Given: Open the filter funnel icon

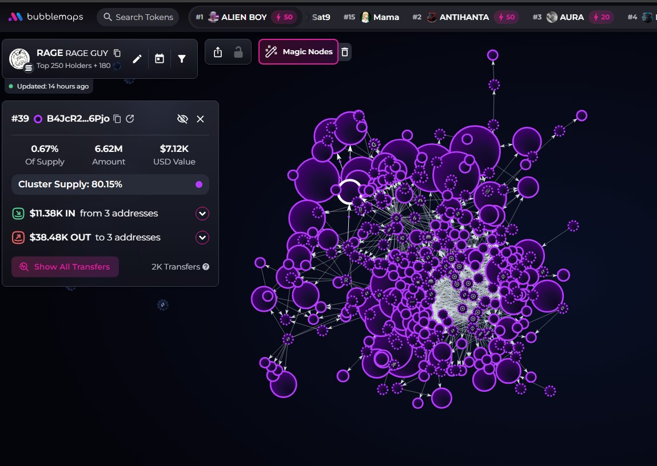Looking at the screenshot, I should pyautogui.click(x=182, y=59).
